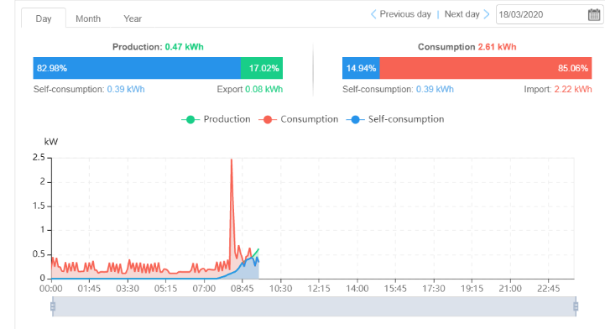Click the consumption peak on the chart
605x329 pixels.
pyautogui.click(x=232, y=159)
